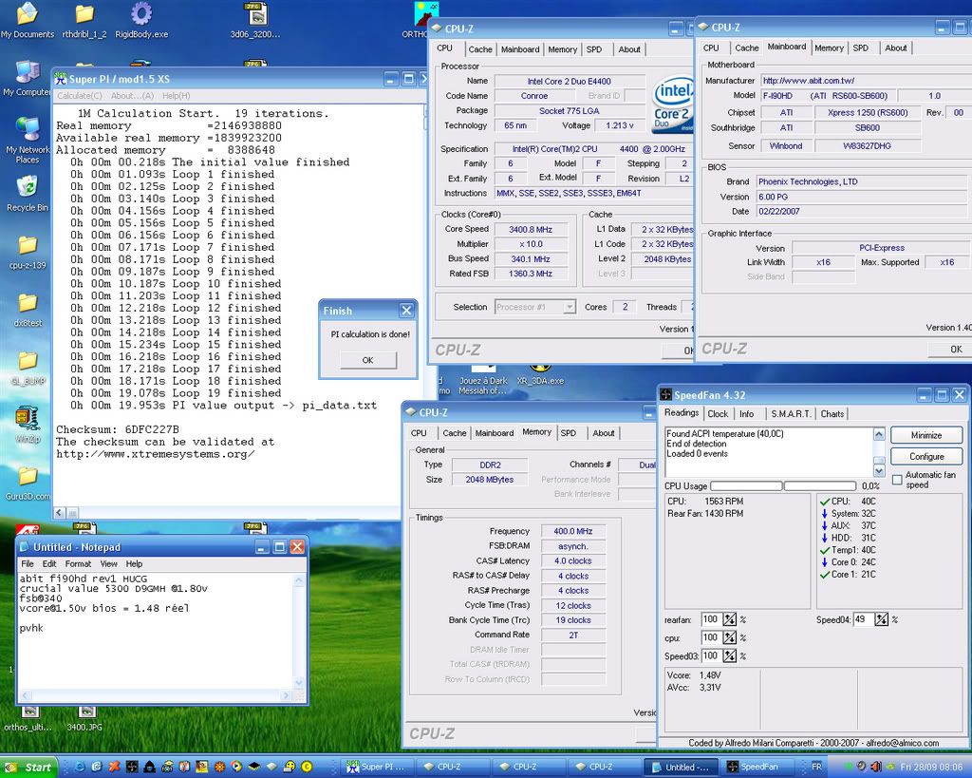Screen dimensions: 972x778
Task: Open the RigidBody.exe desktop icon
Action: pos(141,14)
